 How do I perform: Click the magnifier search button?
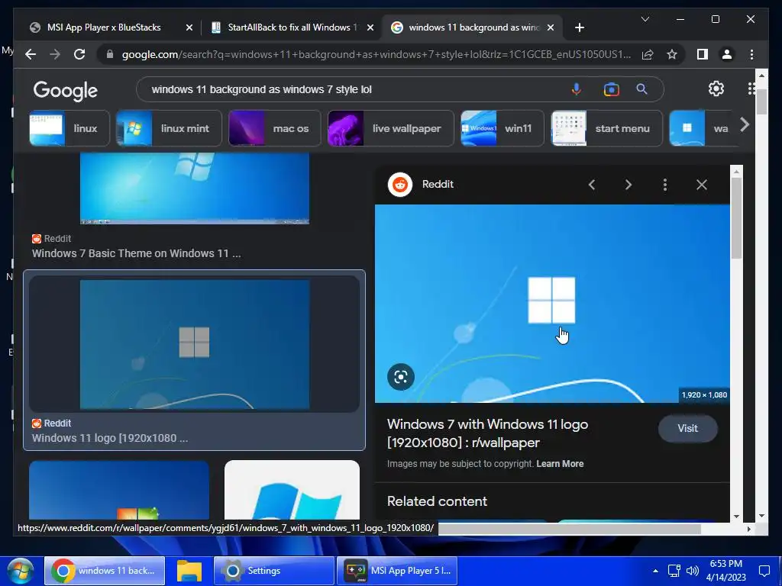641,89
